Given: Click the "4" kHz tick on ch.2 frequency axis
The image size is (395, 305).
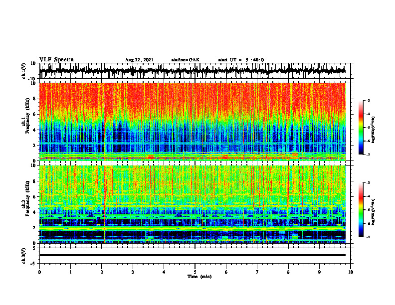Looking at the screenshot, I should [x=34, y=212].
